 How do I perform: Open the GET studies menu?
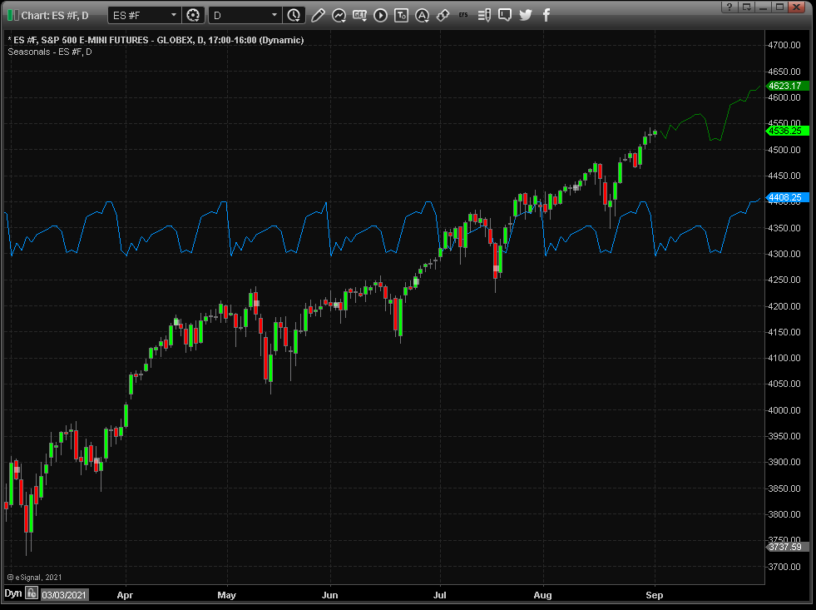(359, 16)
